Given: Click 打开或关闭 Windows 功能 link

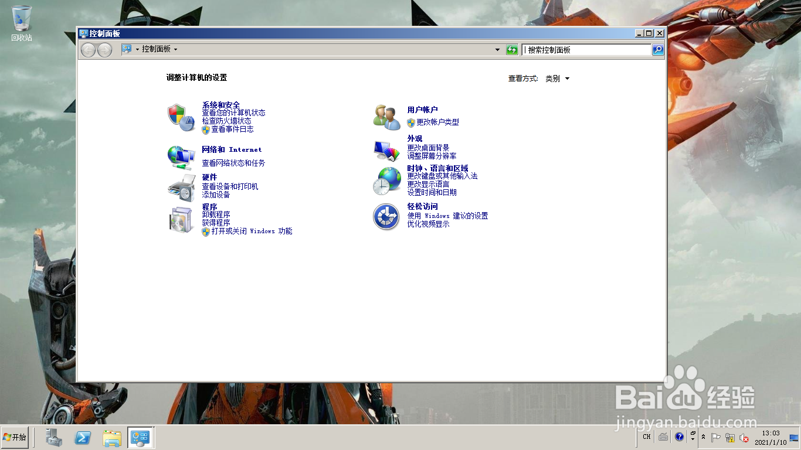Looking at the screenshot, I should click(x=252, y=231).
